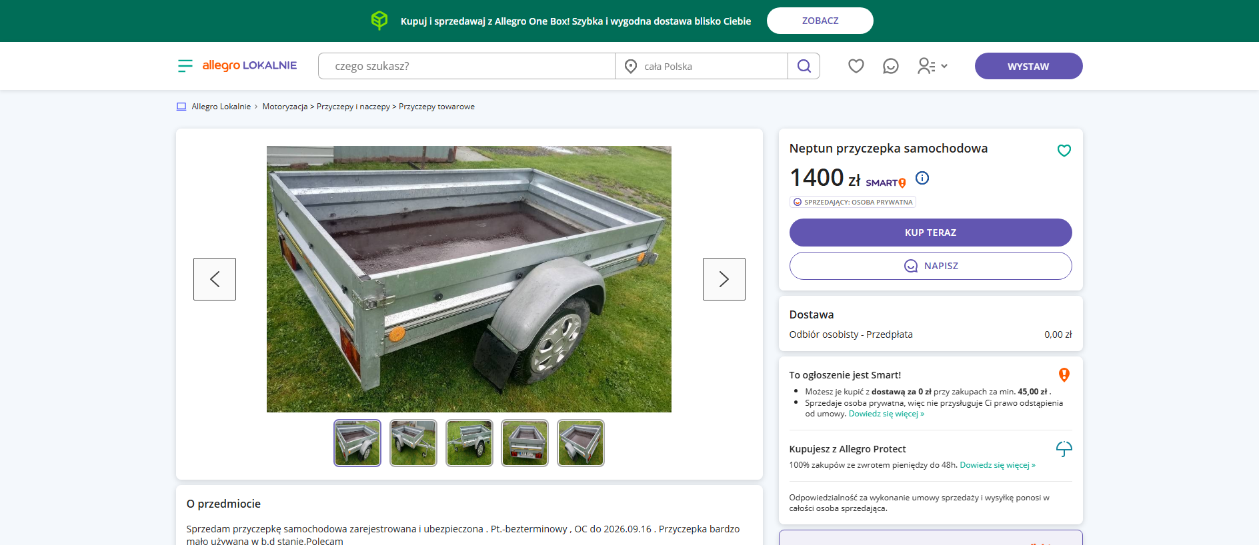Image resolution: width=1259 pixels, height=545 pixels.
Task: Go to the Allegro Lokalnie homepage via the logo
Action: [x=249, y=65]
